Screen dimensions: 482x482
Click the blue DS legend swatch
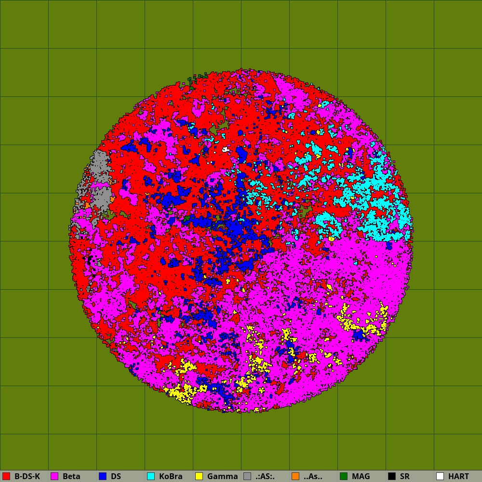[103, 476]
